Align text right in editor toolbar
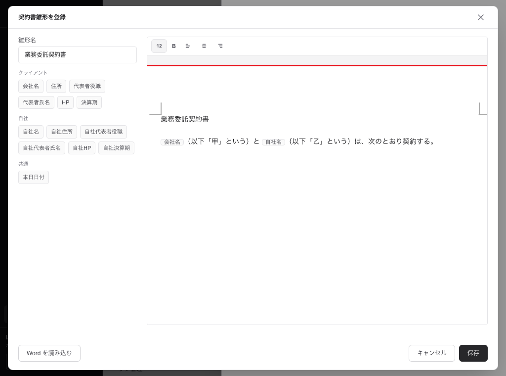The image size is (506, 376). pyautogui.click(x=220, y=46)
